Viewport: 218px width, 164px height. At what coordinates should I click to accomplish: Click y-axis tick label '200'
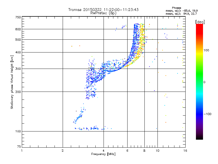[x=18, y=92]
